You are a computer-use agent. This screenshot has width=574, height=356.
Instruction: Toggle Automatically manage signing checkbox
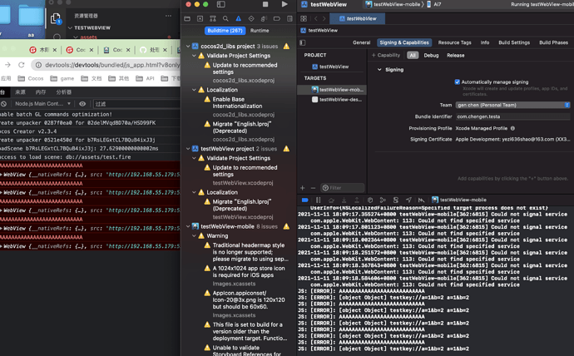point(458,82)
